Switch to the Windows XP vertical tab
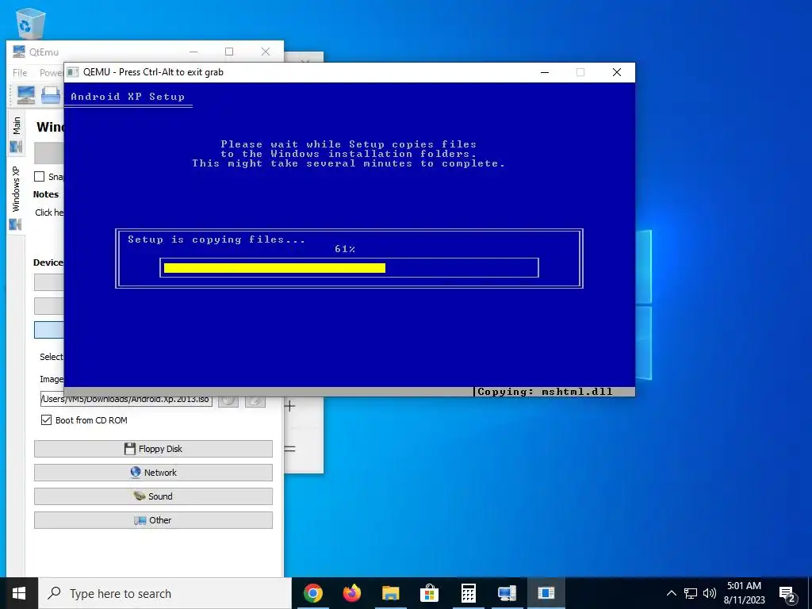The width and height of the screenshot is (812, 609). tap(16, 197)
